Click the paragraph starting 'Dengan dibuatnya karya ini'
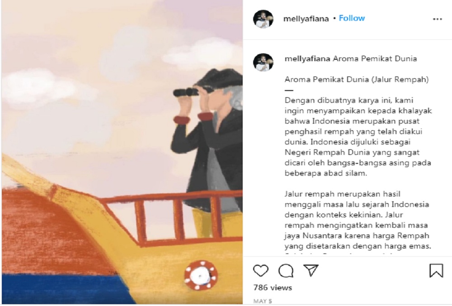The height and width of the screenshot is (306, 452). tap(358, 137)
